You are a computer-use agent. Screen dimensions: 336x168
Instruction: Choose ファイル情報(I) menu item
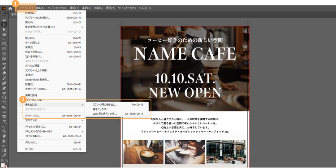point(52,136)
